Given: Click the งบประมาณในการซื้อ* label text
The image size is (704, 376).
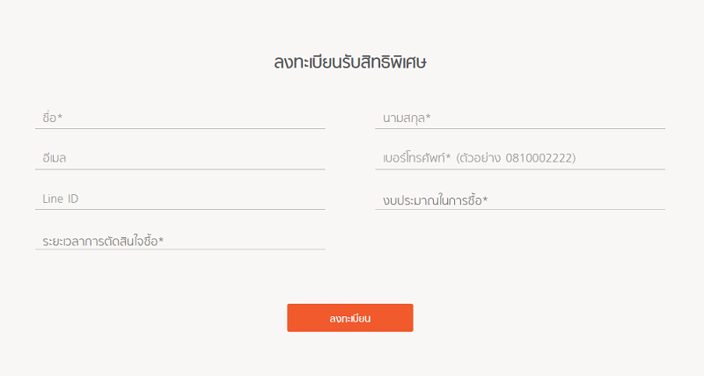Looking at the screenshot, I should pos(435,201).
